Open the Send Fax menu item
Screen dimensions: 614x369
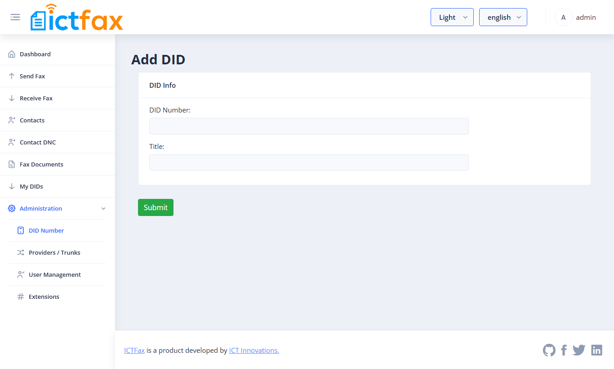click(x=58, y=76)
